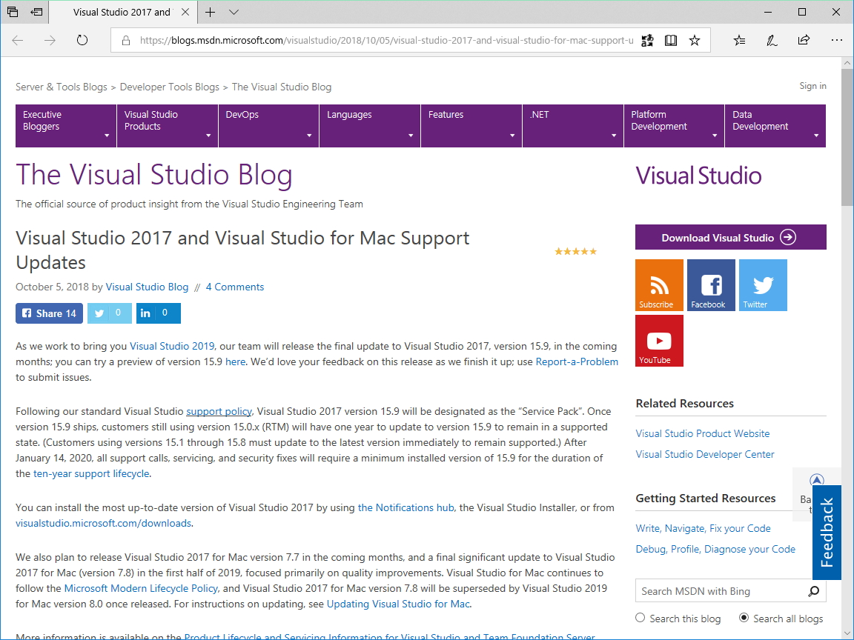854x640 pixels.
Task: Open the DevOps menu chevron
Action: (x=309, y=136)
